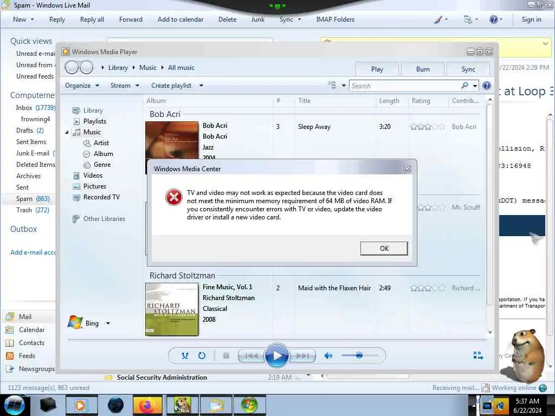Sort by the Title column header
The image size is (555, 416).
point(304,101)
